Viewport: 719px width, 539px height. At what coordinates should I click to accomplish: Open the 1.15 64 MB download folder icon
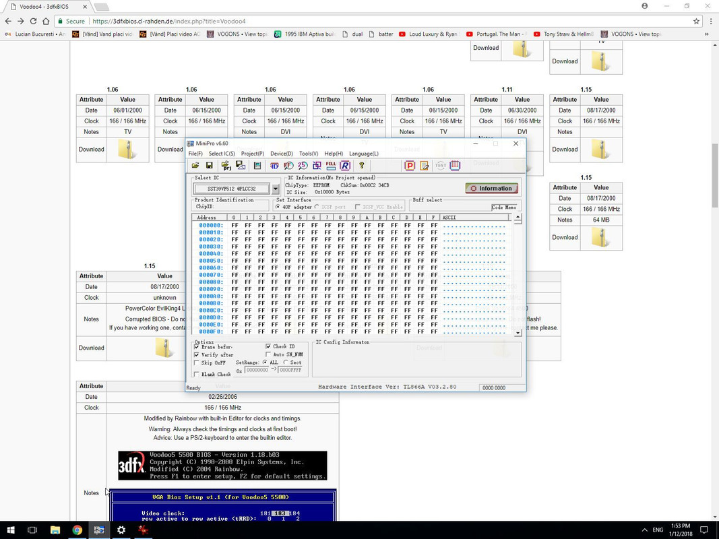click(x=600, y=237)
